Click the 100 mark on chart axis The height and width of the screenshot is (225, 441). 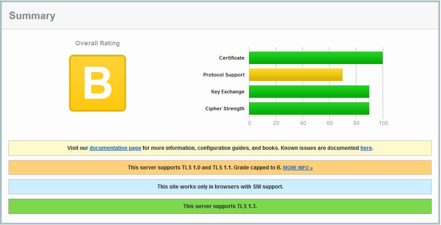coord(383,123)
